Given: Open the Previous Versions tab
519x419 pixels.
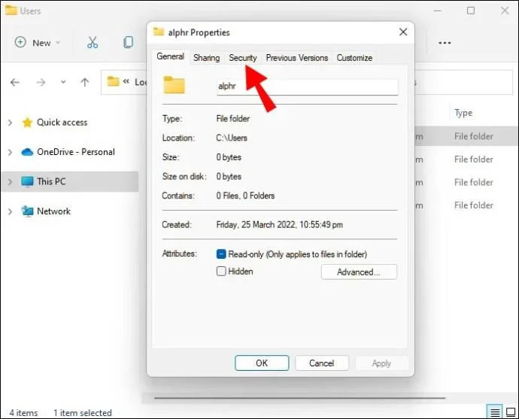Looking at the screenshot, I should (x=297, y=58).
